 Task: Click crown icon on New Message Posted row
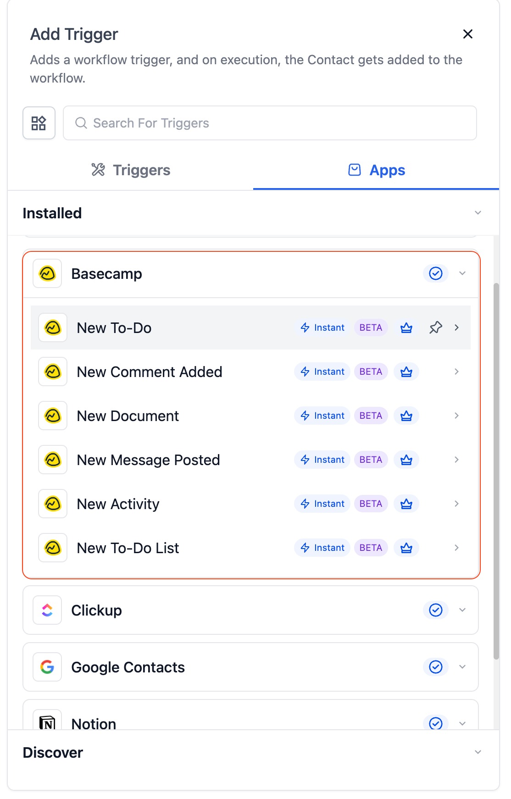tap(406, 460)
